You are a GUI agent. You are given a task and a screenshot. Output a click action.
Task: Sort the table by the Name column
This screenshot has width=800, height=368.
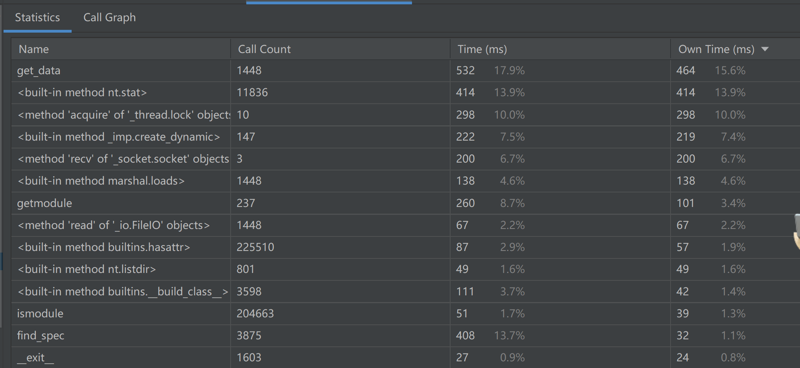(x=33, y=49)
